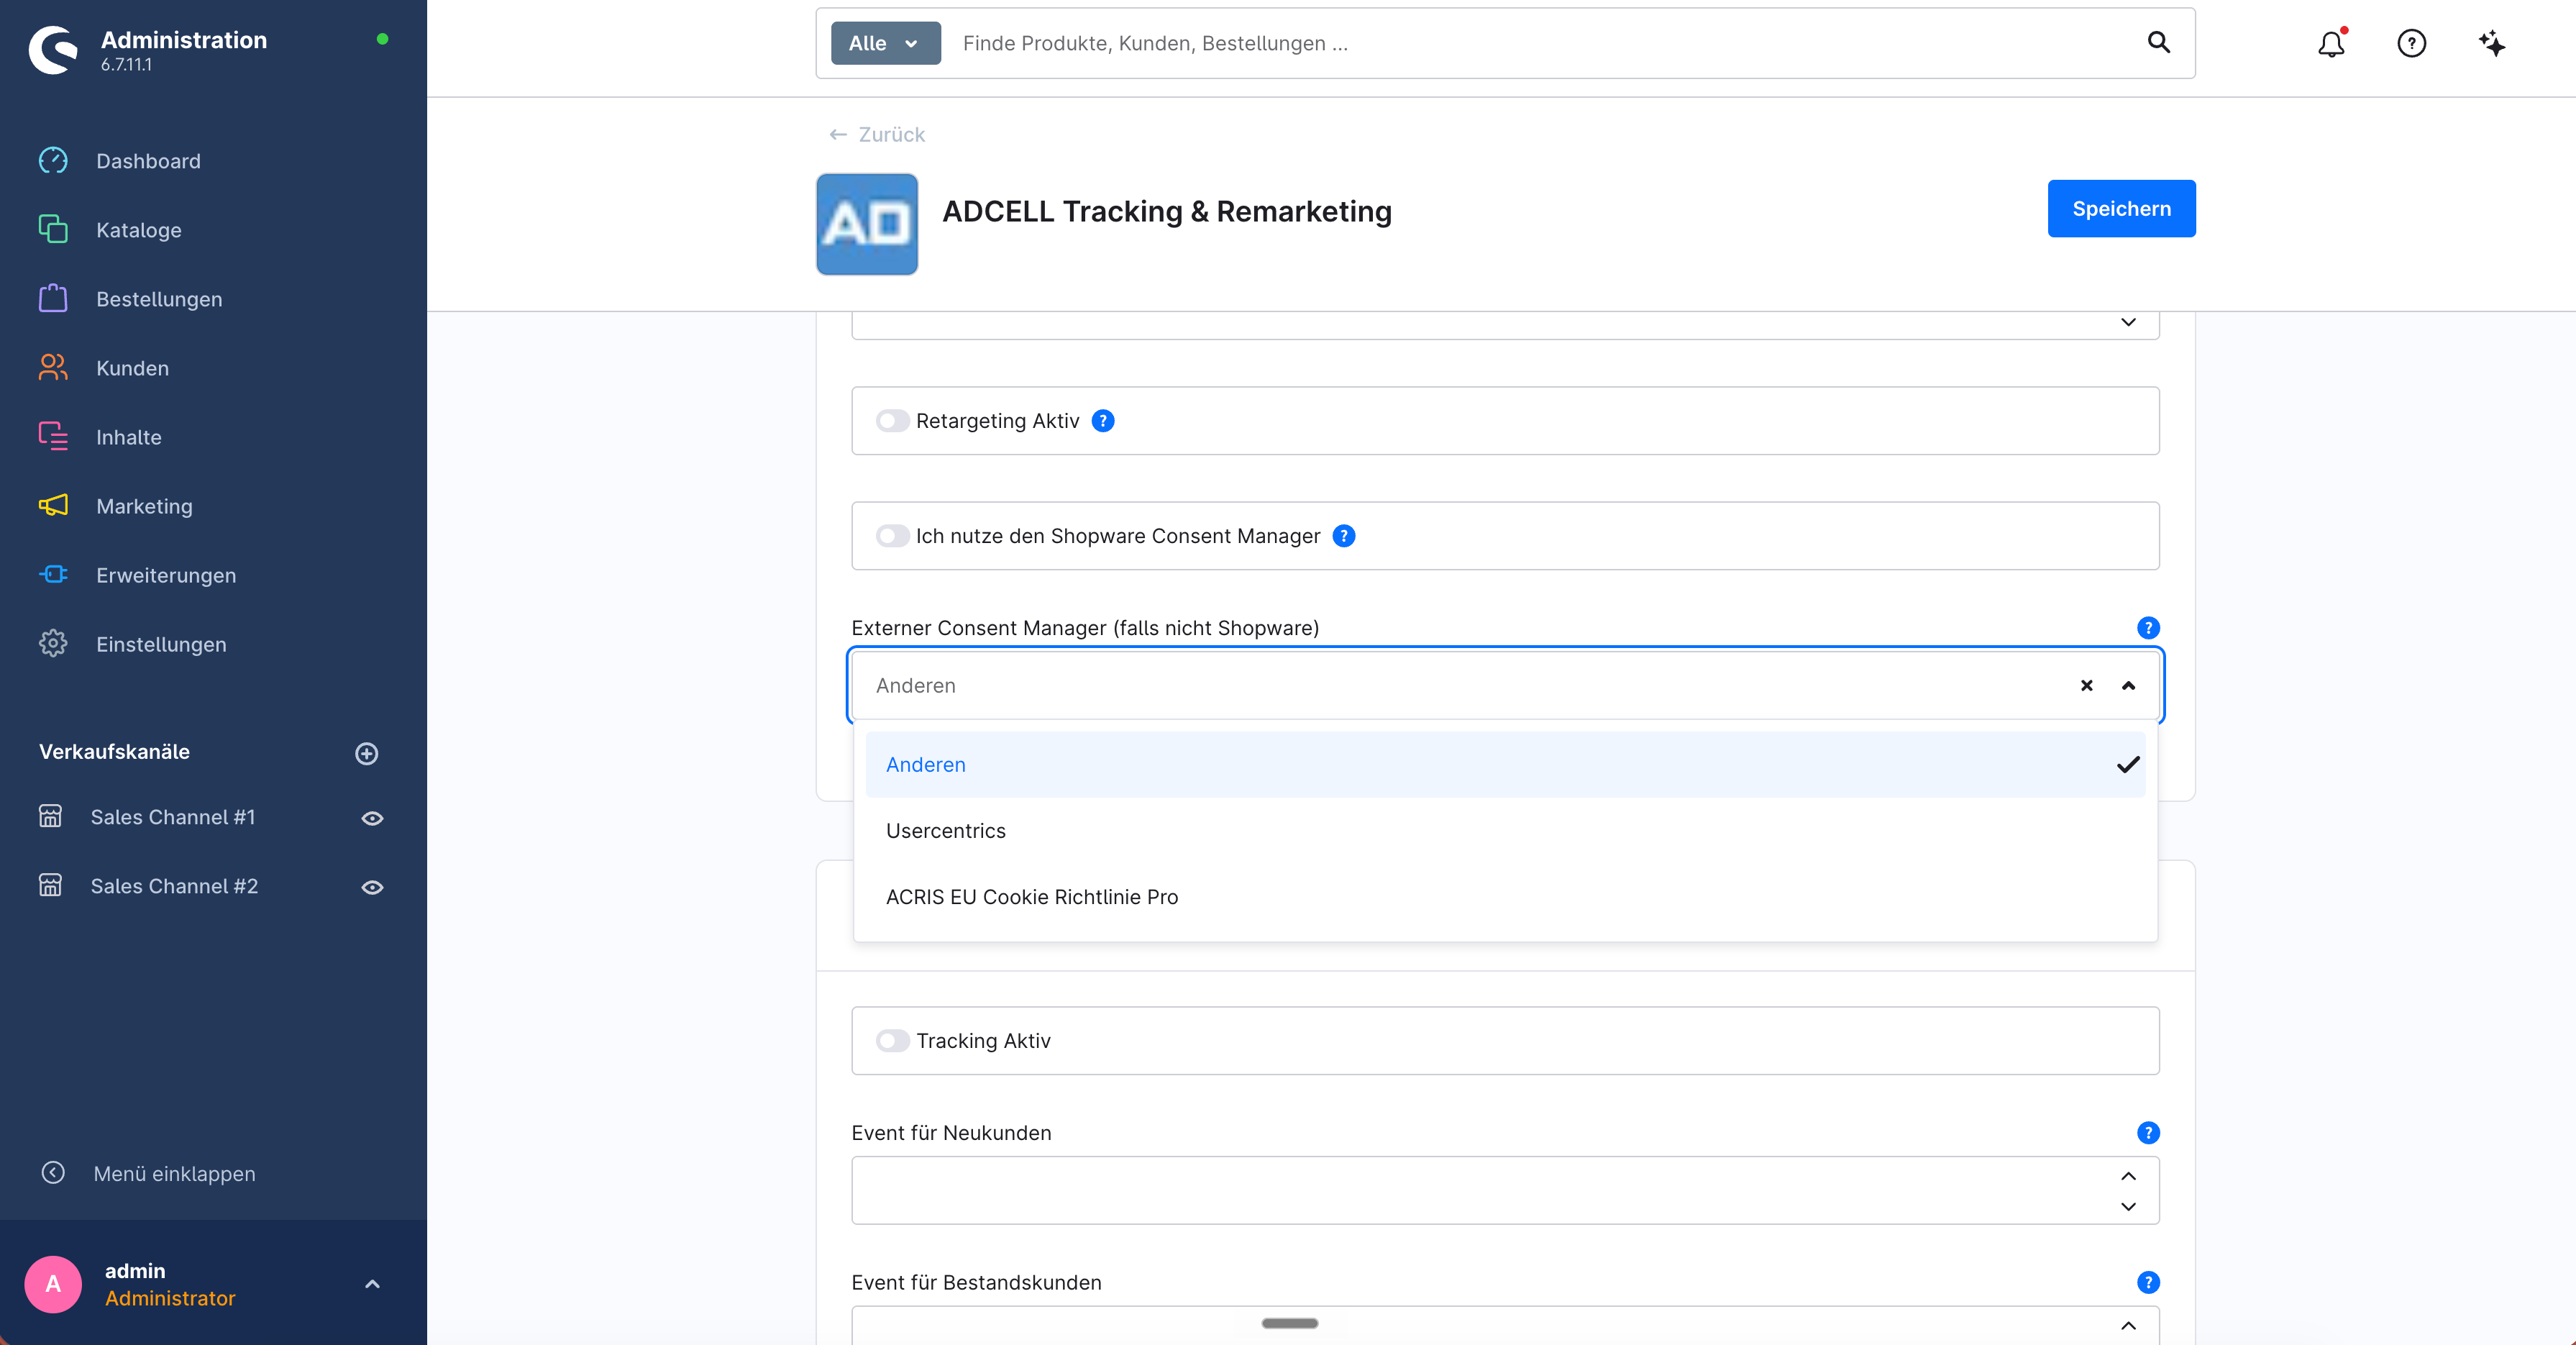Increase the Event für Bestandskunden value
This screenshot has height=1345, width=2576.
2129,1326
